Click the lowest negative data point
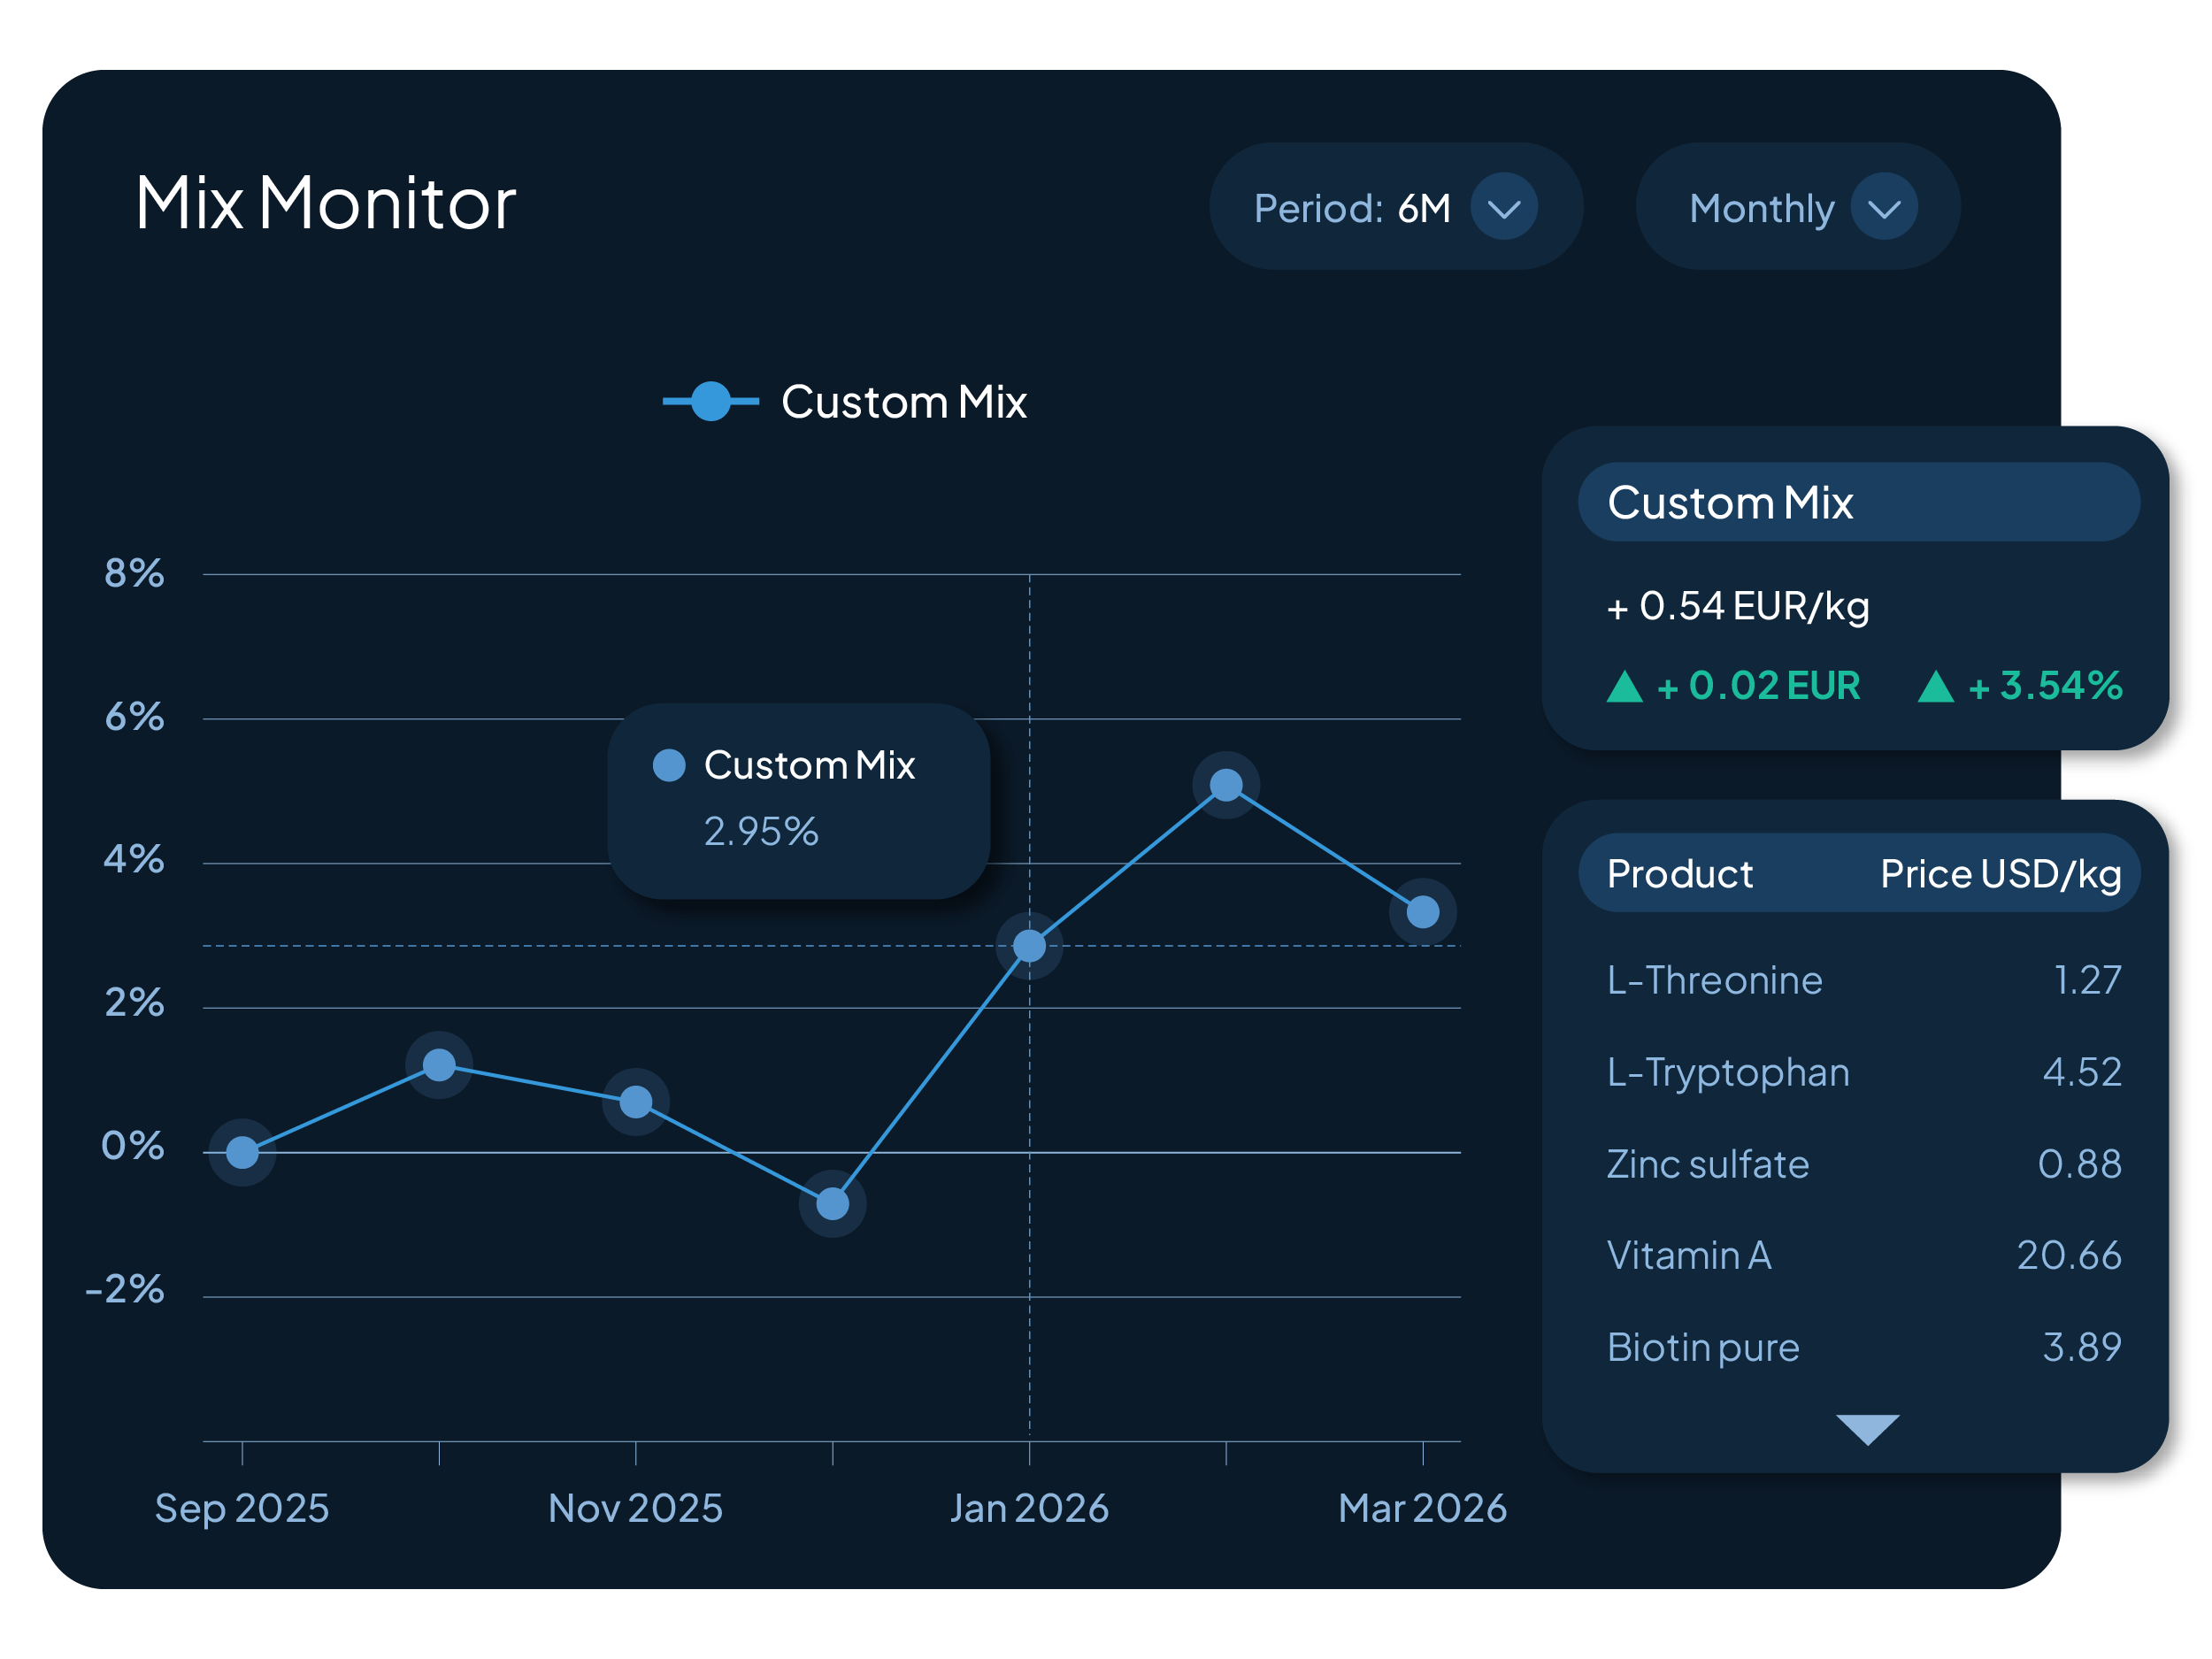The image size is (2212, 1659). 832,1204
